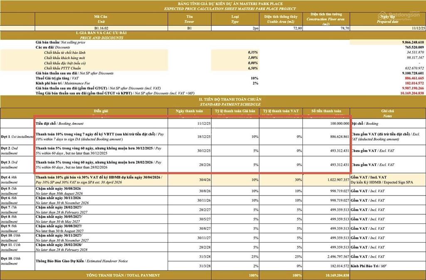Screen dimensions: 426x280
Task: Click net selling price 9.866.248.610
Action: [x=413, y=42]
